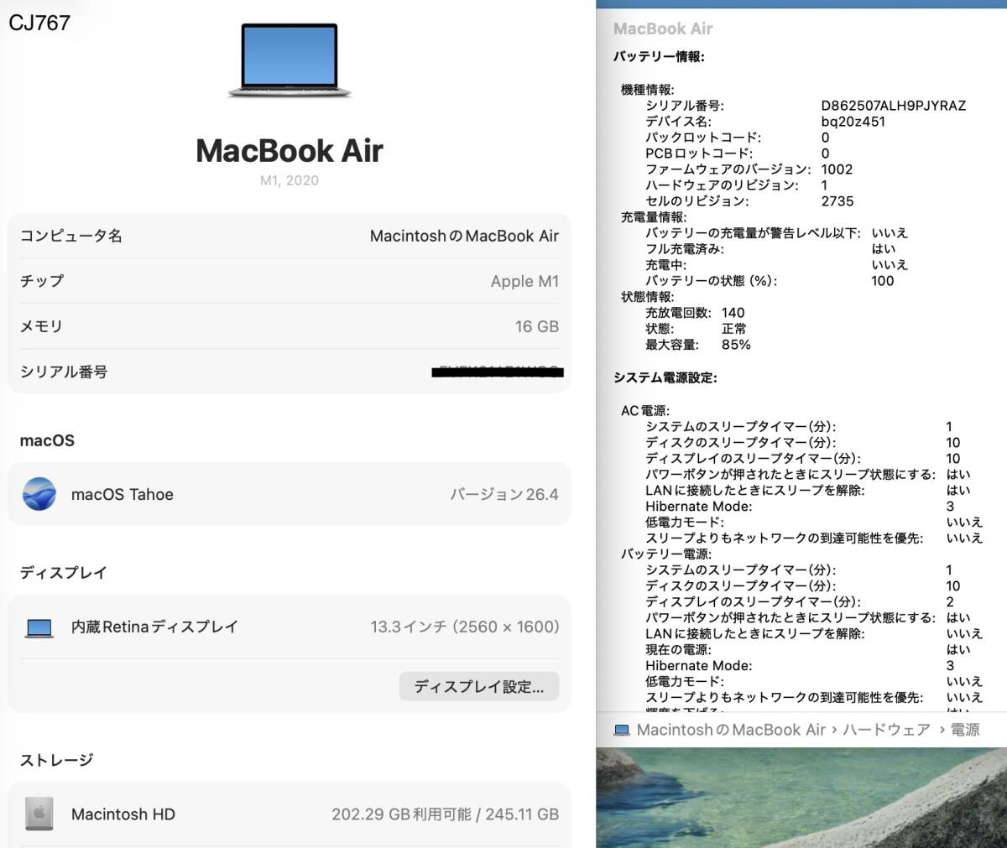The image size is (1007, 848).
Task: Click the M1, 2020 model subtitle
Action: pos(290,180)
